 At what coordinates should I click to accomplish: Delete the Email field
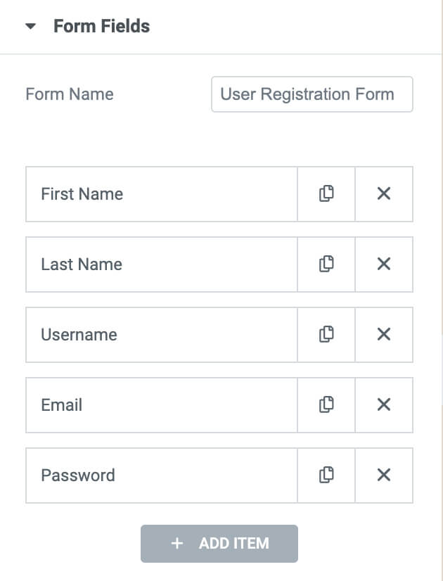[x=384, y=404]
